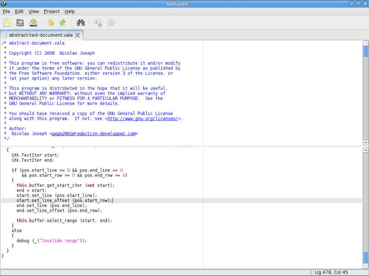Minimize the Val(a)IDE window
Screen dimensions: 369x276
(x=351, y=4)
